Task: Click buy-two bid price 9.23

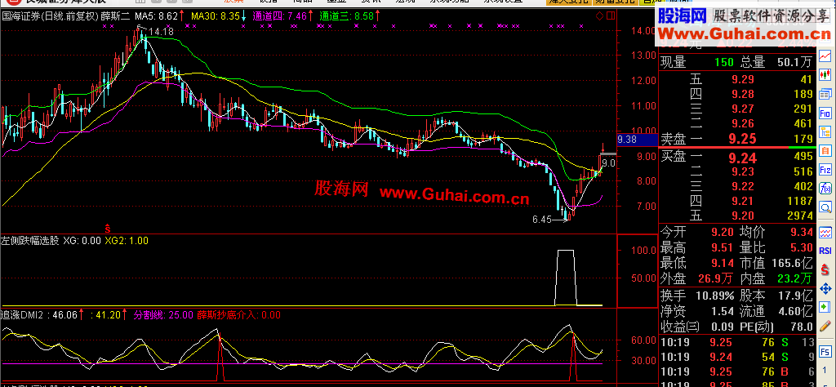Action: point(743,171)
